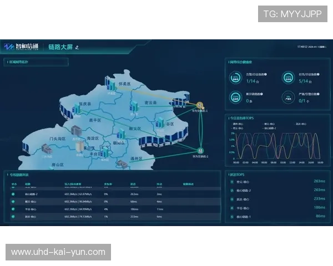Select 延庆-核心 link name in table
Image resolution: width=333 pixels, height=266 pixels.
pos(31,217)
